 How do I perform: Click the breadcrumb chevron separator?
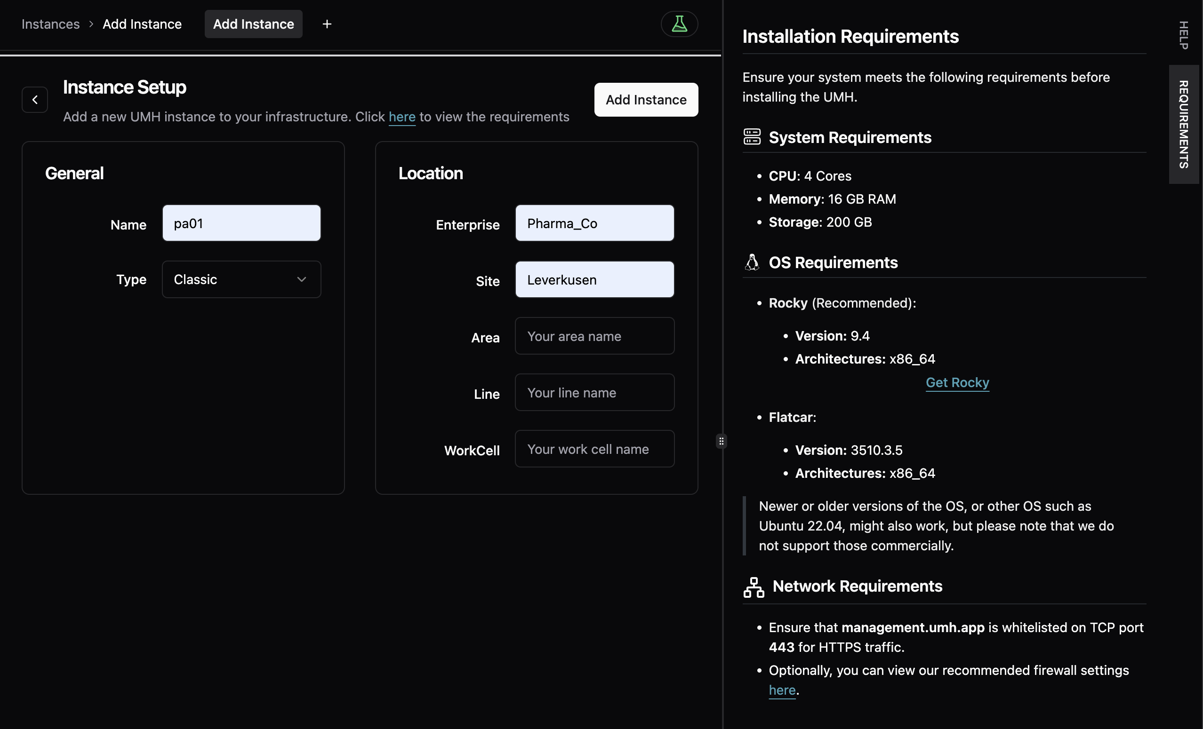pos(91,24)
